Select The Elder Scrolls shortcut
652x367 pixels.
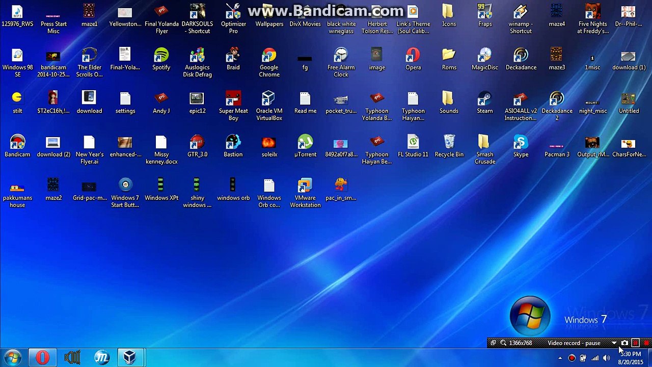click(89, 62)
